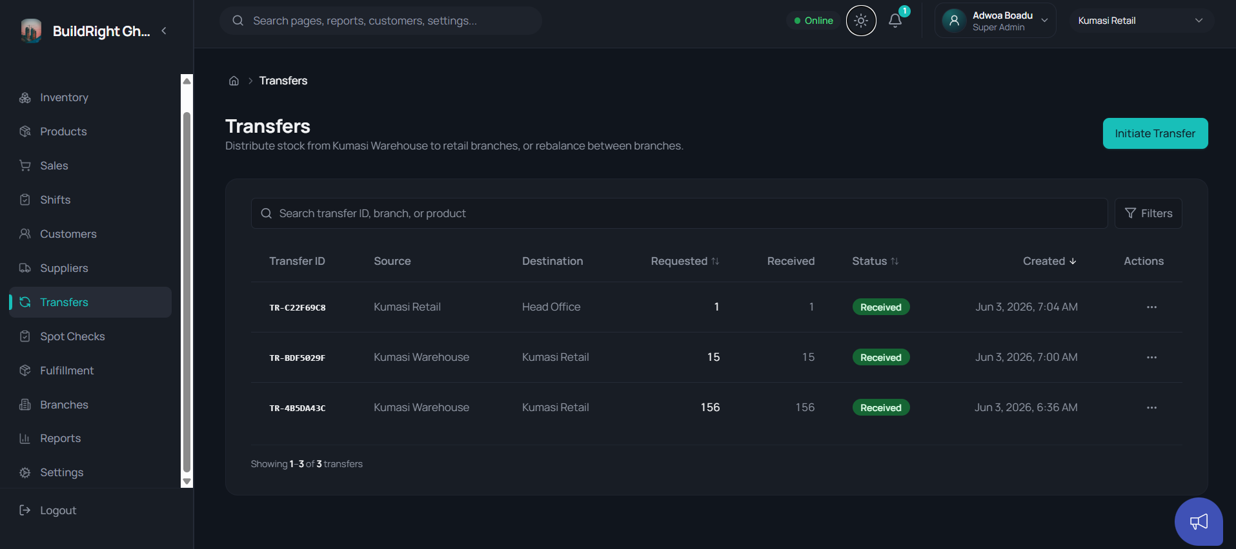Image resolution: width=1236 pixels, height=549 pixels.
Task: Click sidebar scrollbar down arrow
Action: 187,481
